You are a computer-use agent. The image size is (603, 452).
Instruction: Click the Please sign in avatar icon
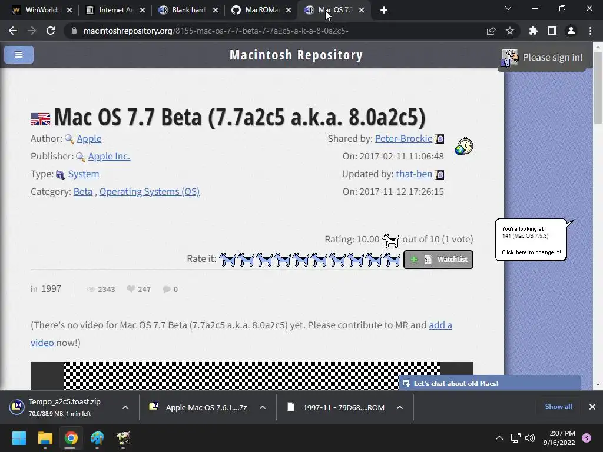[x=509, y=58]
